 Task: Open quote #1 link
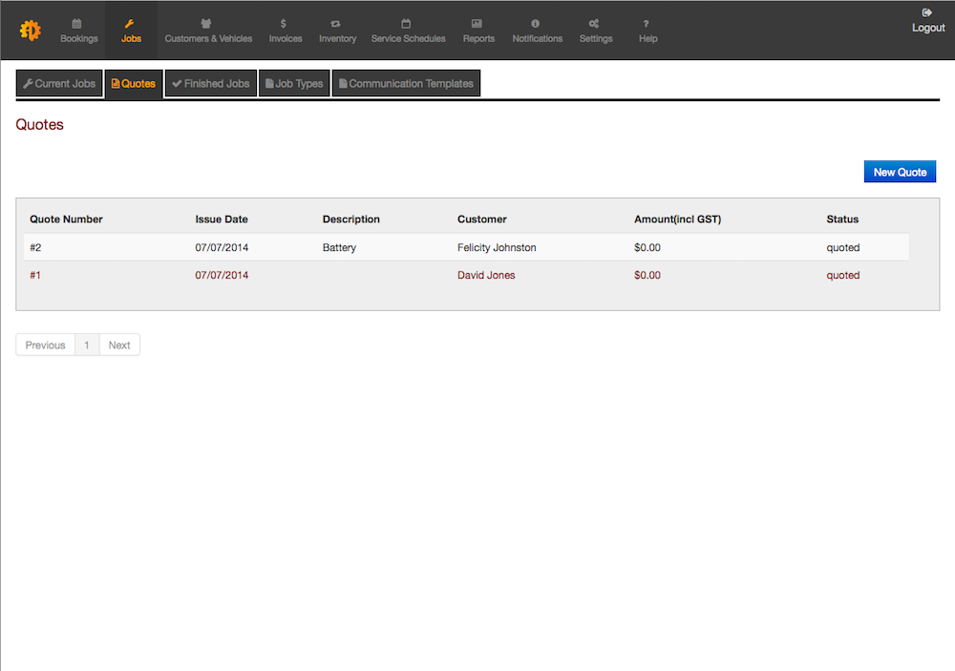pos(35,275)
